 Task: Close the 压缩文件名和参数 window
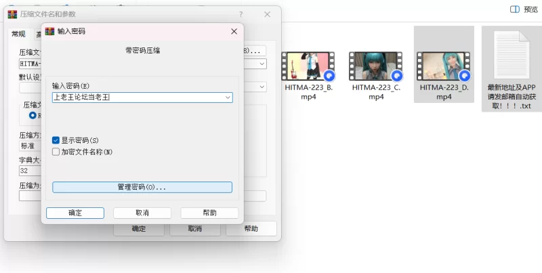click(x=267, y=14)
